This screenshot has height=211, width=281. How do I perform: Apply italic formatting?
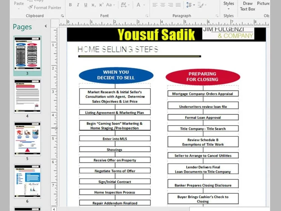point(78,5)
